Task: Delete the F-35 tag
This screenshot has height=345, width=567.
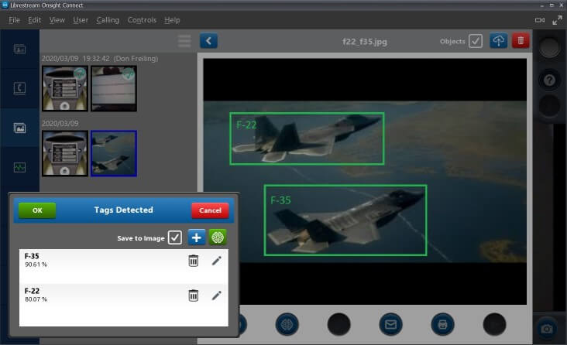Action: tap(194, 261)
